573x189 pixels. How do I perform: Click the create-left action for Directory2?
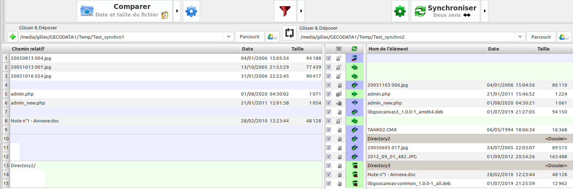pyautogui.click(x=354, y=139)
